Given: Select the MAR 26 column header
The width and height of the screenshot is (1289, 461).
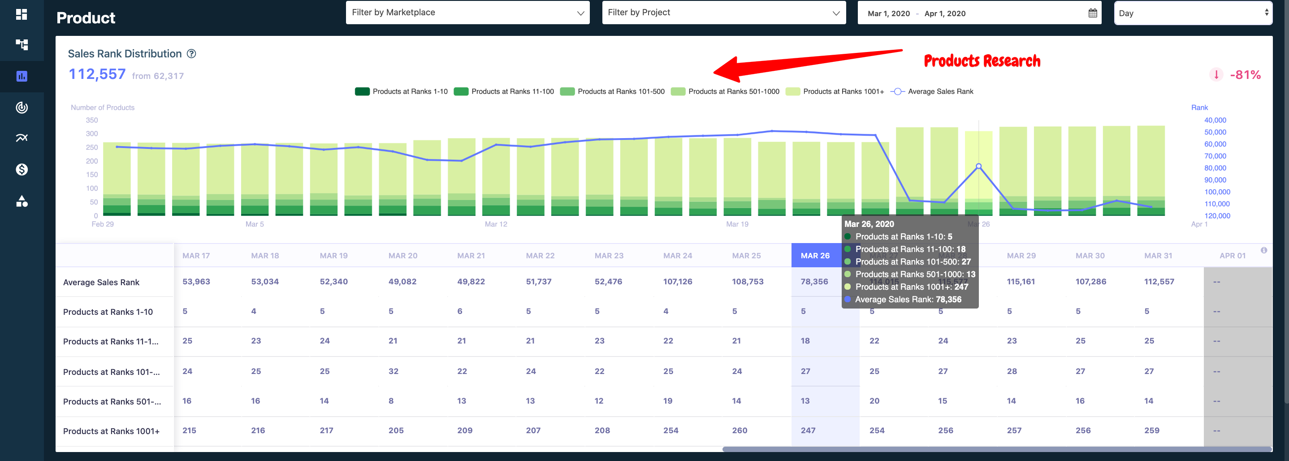Looking at the screenshot, I should (815, 256).
